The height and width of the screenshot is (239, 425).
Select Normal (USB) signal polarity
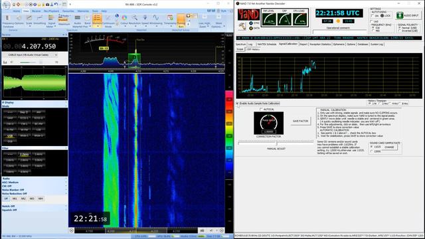click(400, 28)
